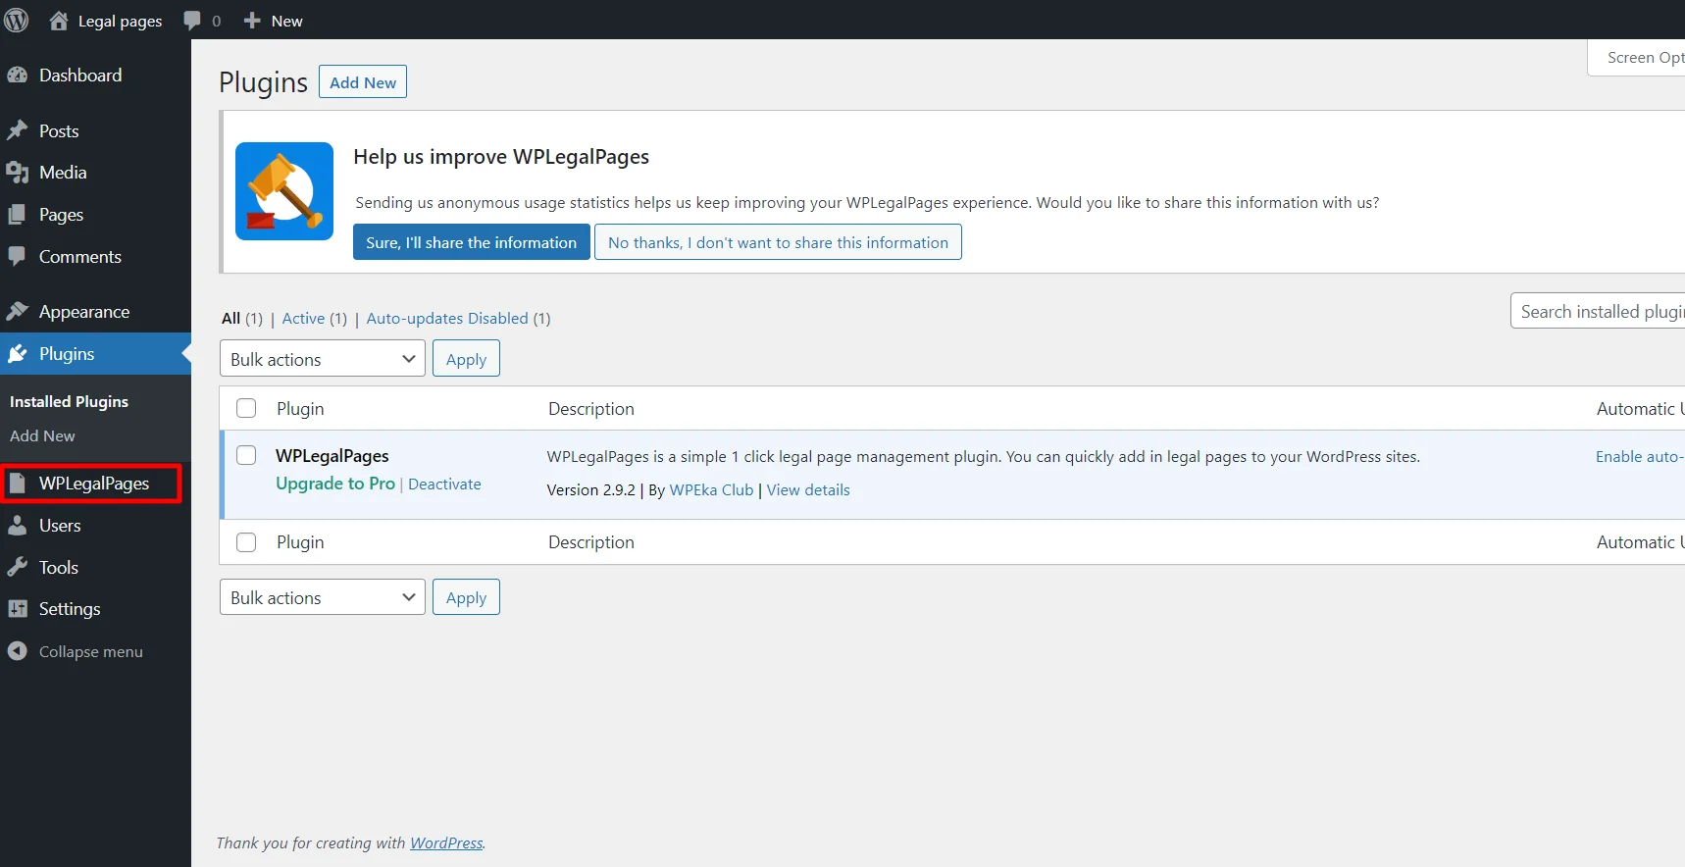The height and width of the screenshot is (867, 1685).
Task: Show All plugins filter
Action: [230, 319]
